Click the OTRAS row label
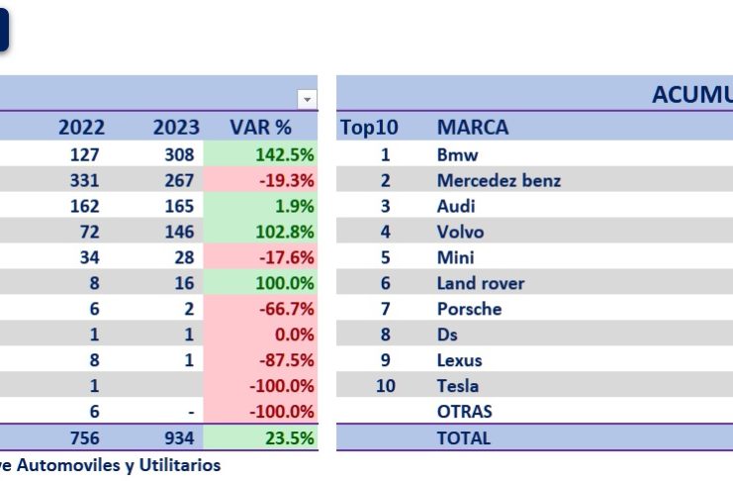The image size is (733, 481). point(464,412)
